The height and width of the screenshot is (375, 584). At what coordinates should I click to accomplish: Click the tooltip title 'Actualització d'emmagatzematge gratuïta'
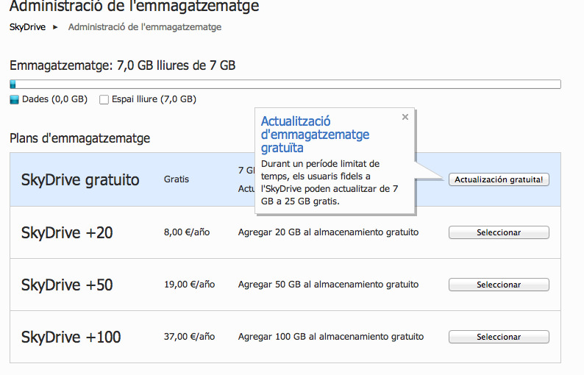pyautogui.click(x=315, y=135)
